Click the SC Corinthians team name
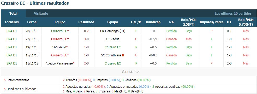Screen dimensions: 257x94 coord(111,55)
